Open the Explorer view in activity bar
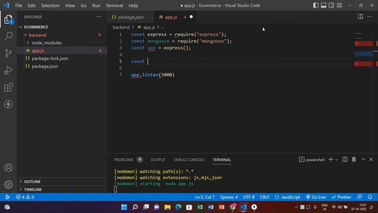This screenshot has width=378, height=213. pyautogui.click(x=8, y=20)
